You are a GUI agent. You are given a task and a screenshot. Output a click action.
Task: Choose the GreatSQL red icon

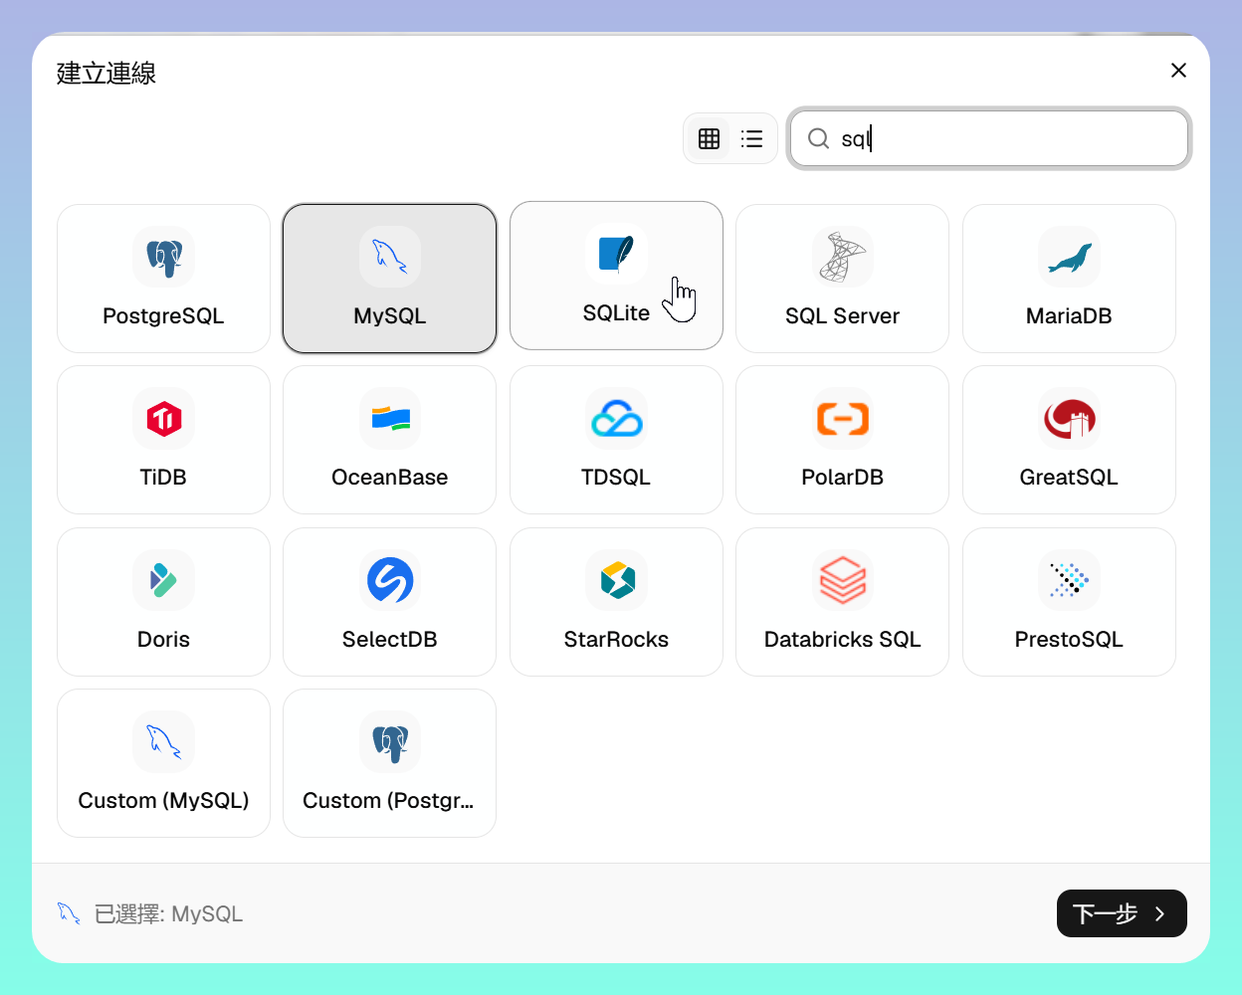click(x=1069, y=418)
